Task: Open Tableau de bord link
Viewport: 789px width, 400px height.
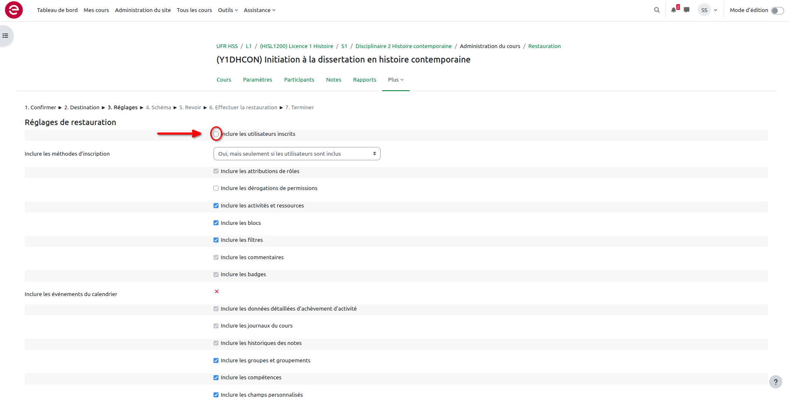Action: tap(57, 10)
